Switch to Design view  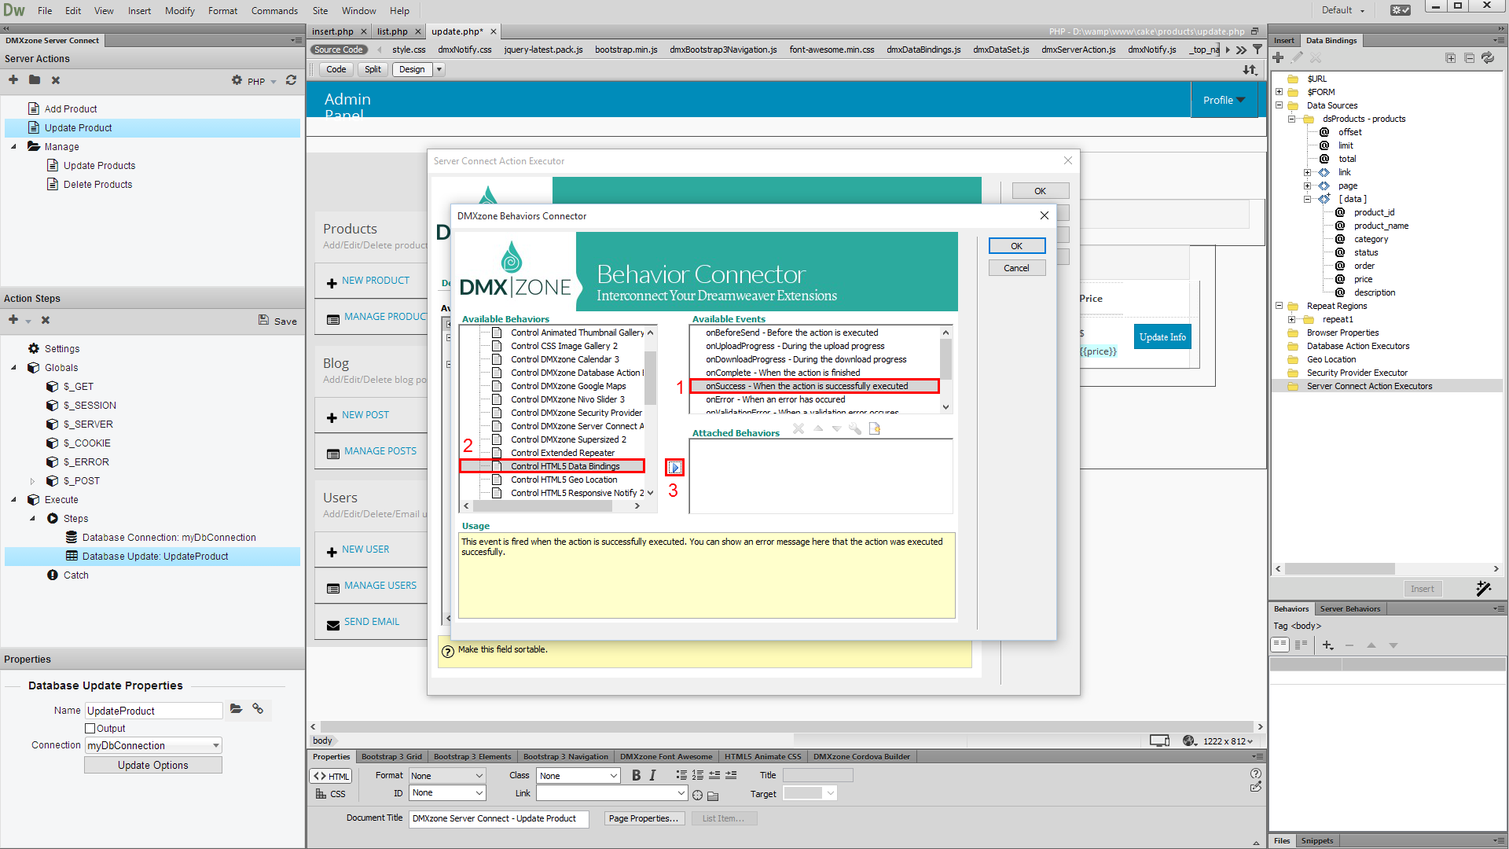412,69
